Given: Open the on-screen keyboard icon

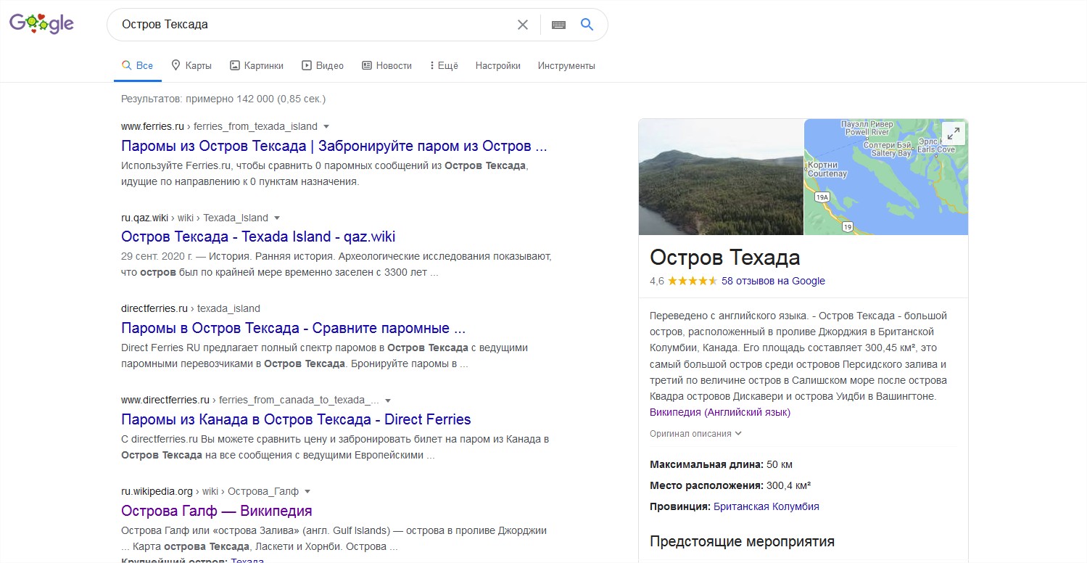Looking at the screenshot, I should 558,25.
